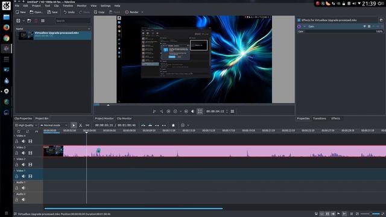
Task: Open the add clip dropdown arrow in bin
Action: (x=24, y=21)
